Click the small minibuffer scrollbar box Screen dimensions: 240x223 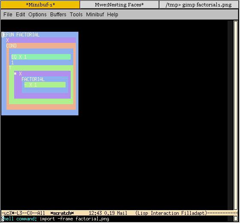[236, 219]
